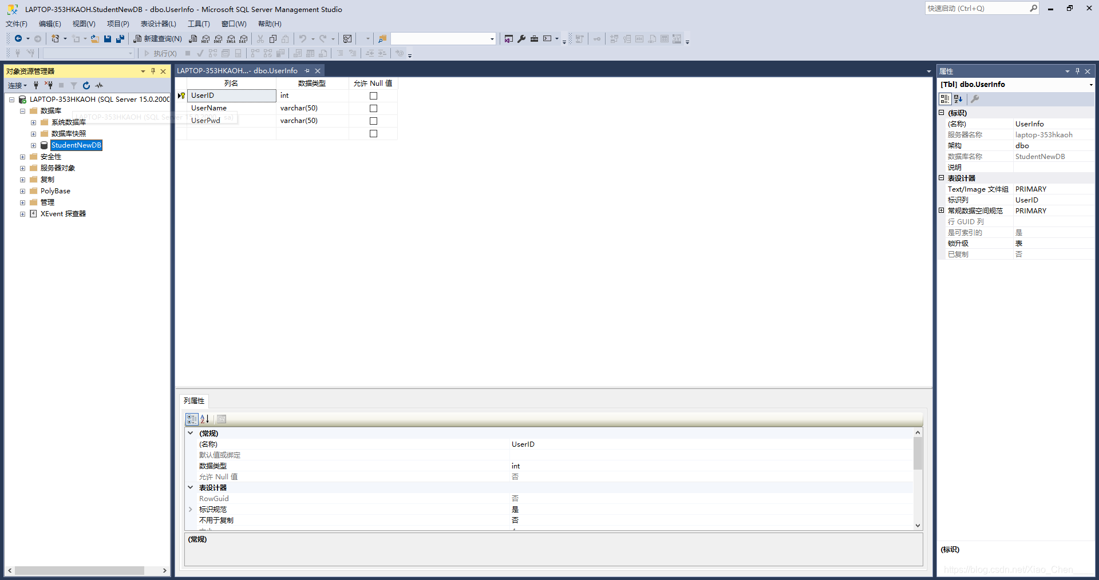Image resolution: width=1099 pixels, height=580 pixels.
Task: Click the 数据类型 column header
Action: click(x=312, y=84)
